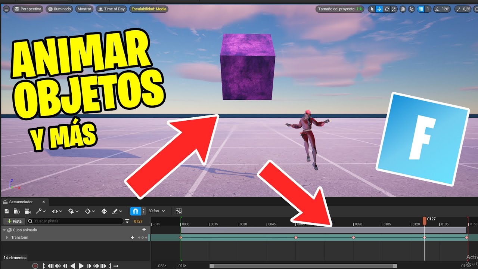Toggle the Sequencer magnet snapping button

136,211
